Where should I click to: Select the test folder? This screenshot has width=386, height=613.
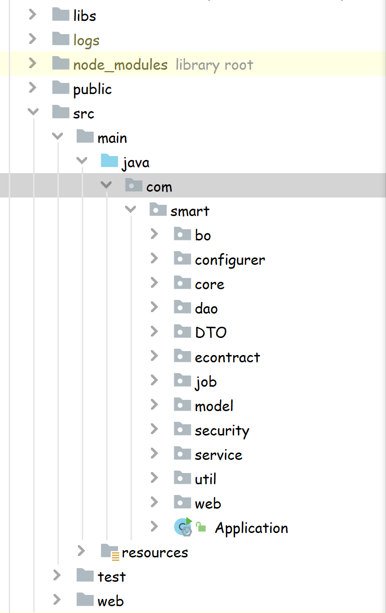pyautogui.click(x=111, y=577)
